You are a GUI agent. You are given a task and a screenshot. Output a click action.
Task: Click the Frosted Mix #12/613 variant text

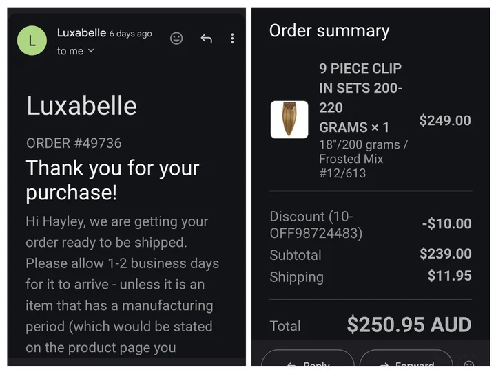coord(351,166)
